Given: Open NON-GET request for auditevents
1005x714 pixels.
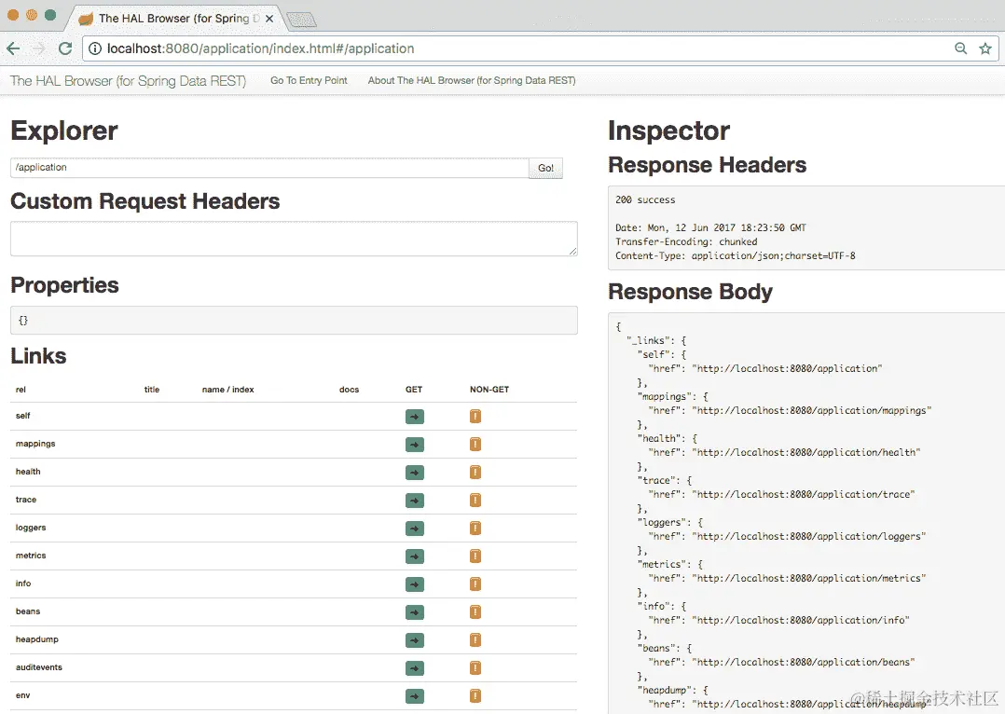Looking at the screenshot, I should [x=475, y=667].
